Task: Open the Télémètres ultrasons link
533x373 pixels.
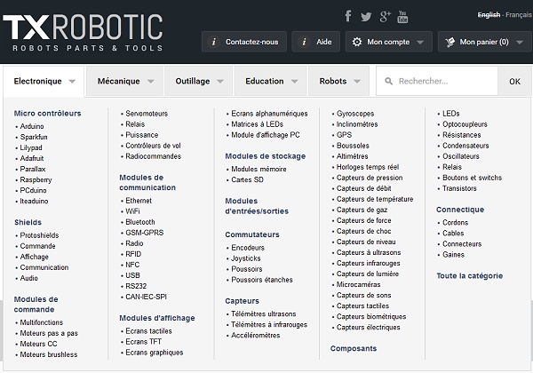Action: 264,314
